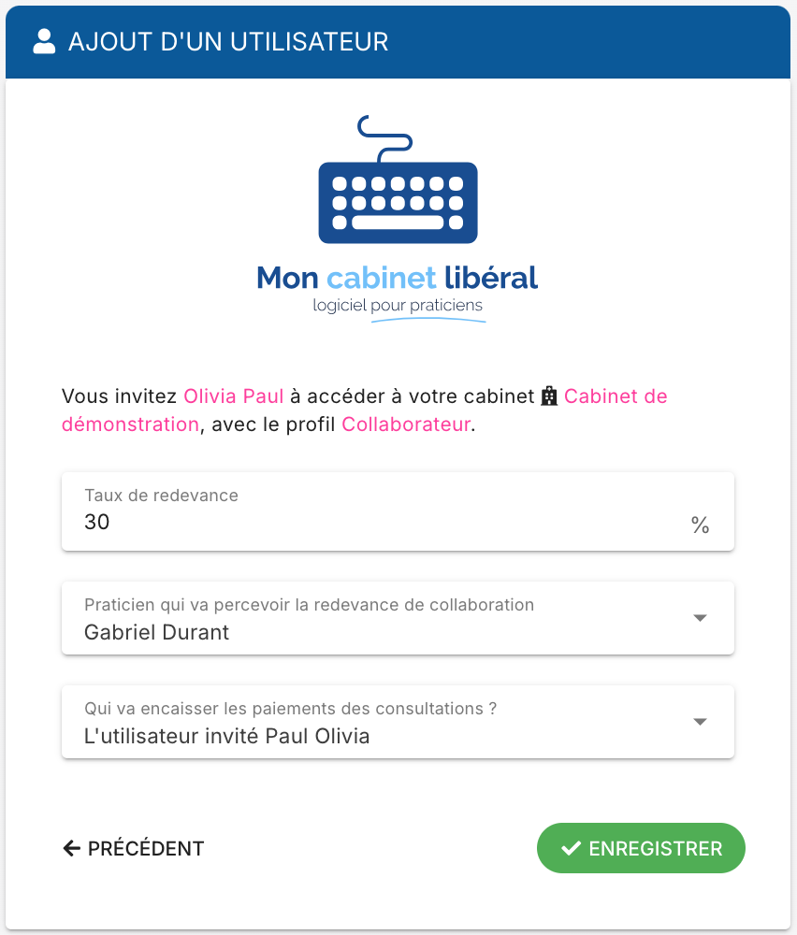Click the percent symbol in redevance field
This screenshot has height=935, width=797.
click(x=700, y=525)
